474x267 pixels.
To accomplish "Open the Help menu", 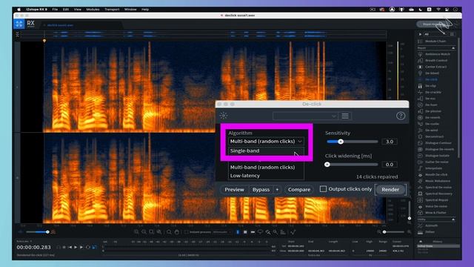I will (x=145, y=10).
